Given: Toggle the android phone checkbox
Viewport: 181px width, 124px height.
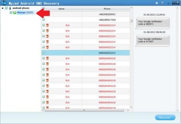Looking at the screenshot, I should click(x=6, y=8).
